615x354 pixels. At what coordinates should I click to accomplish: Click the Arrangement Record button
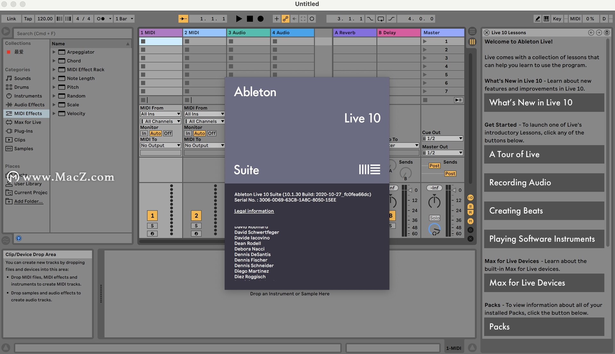click(x=260, y=19)
